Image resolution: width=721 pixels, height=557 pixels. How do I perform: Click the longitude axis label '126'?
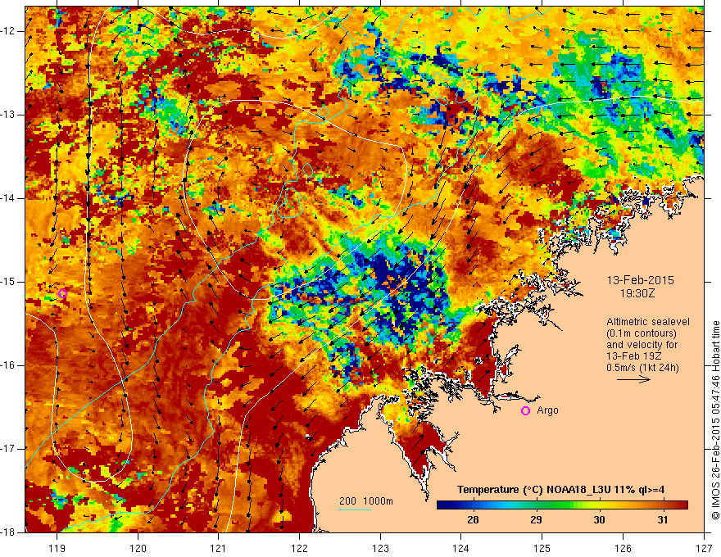623,548
